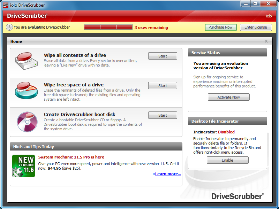Click Activate Now in Service Status
The width and height of the screenshot is (279, 209).
228,97
